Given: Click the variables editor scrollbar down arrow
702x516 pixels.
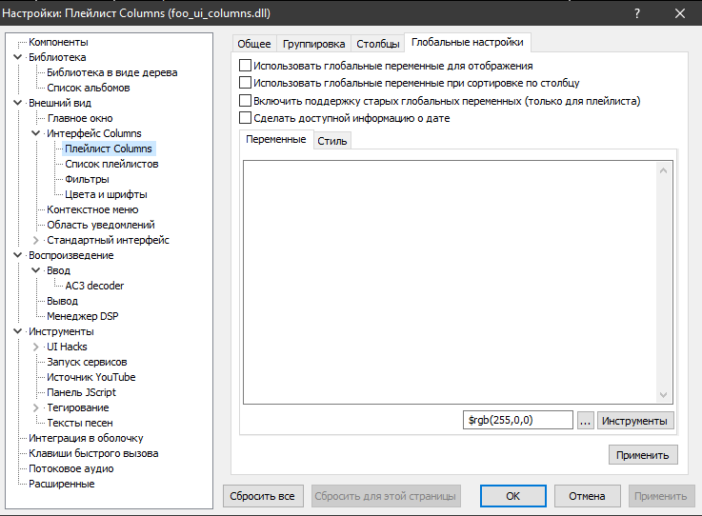Looking at the screenshot, I should (x=666, y=396).
